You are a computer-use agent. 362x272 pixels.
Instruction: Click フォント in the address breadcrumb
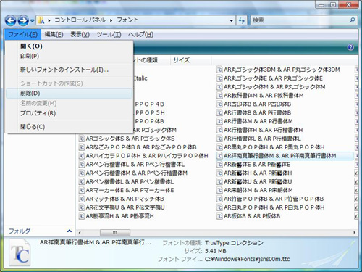coord(127,20)
